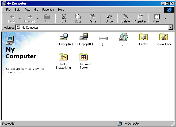Open the Go menu
176x127 pixels.
click(x=36, y=10)
